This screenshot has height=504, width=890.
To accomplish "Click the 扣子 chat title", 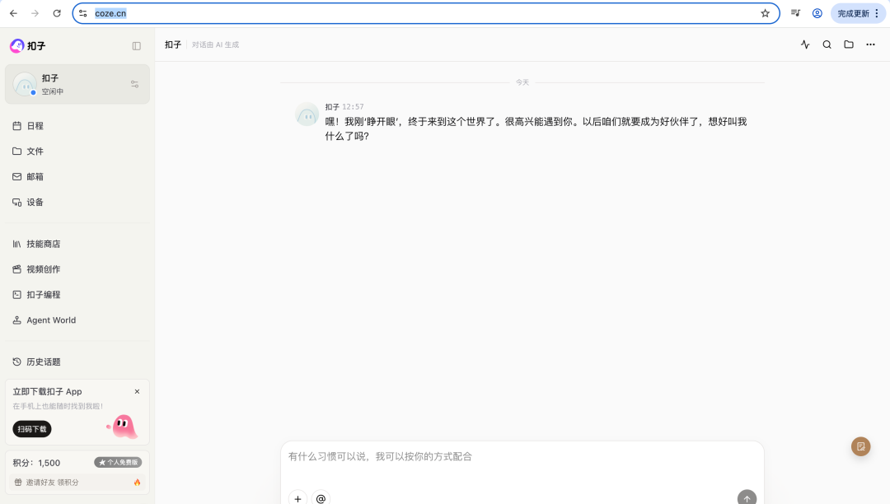I will click(173, 44).
